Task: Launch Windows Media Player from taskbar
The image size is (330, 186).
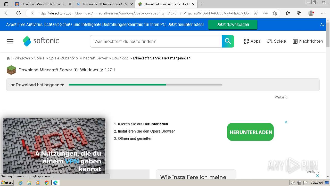Action: coord(38,183)
